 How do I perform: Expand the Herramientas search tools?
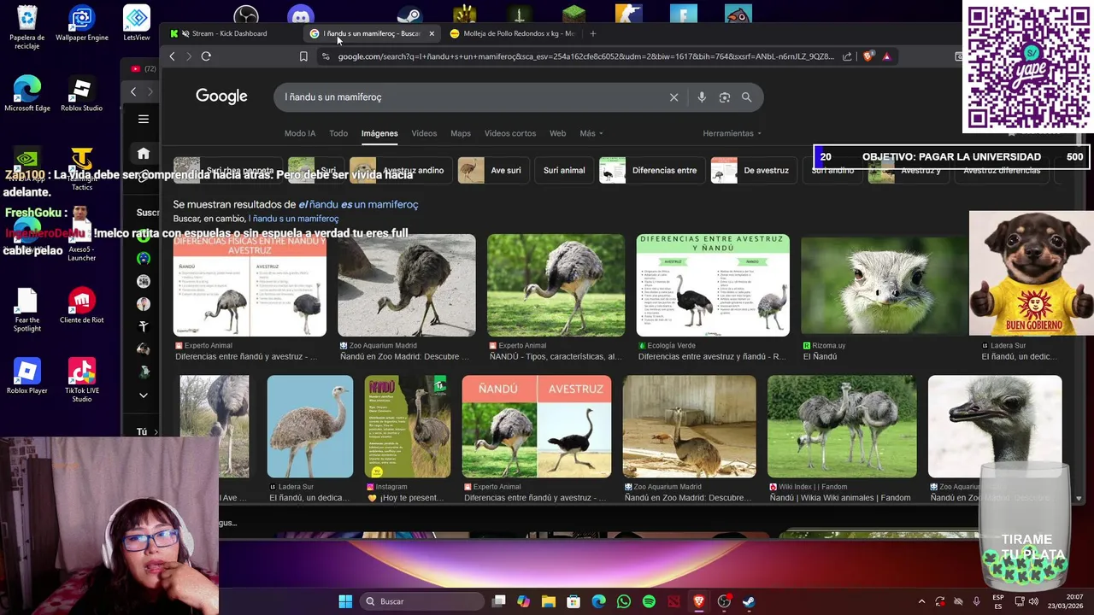pyautogui.click(x=732, y=133)
